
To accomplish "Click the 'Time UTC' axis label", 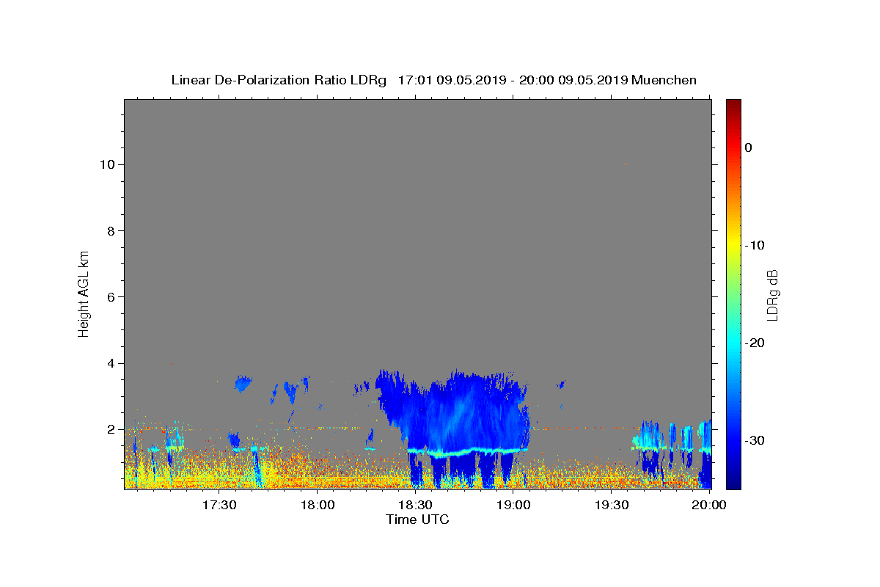I will click(x=417, y=519).
